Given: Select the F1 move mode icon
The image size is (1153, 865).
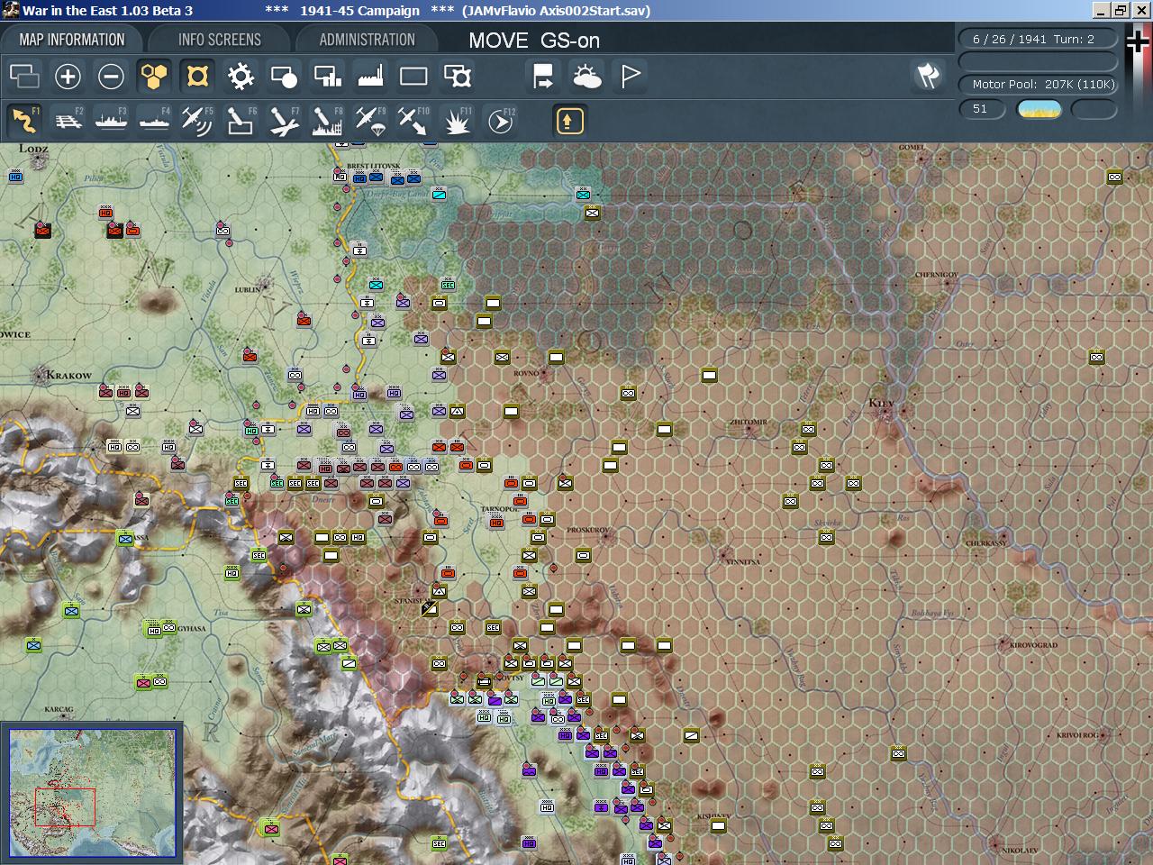Looking at the screenshot, I should [24, 121].
